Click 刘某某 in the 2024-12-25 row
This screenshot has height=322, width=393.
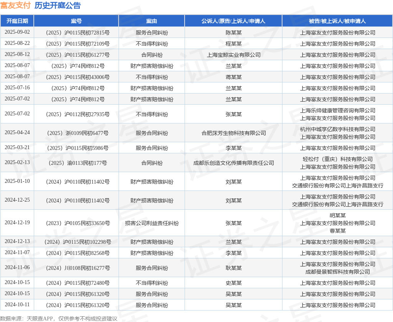(x=234, y=200)
